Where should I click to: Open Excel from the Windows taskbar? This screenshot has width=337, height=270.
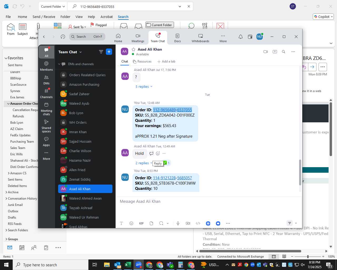128,265
